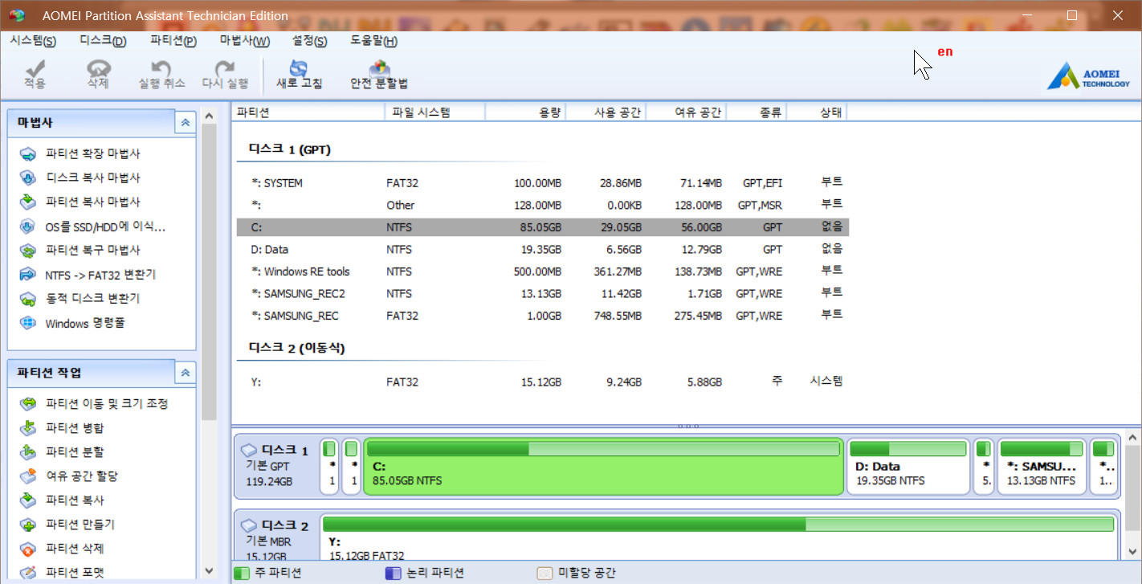Sort by the 파일 시스템 column header
Screen dimensions: 1142x584
pos(434,112)
